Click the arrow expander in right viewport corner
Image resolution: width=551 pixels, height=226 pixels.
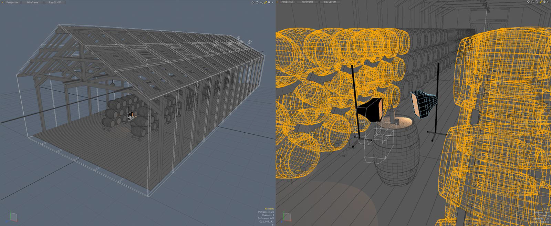[x=548, y=2]
